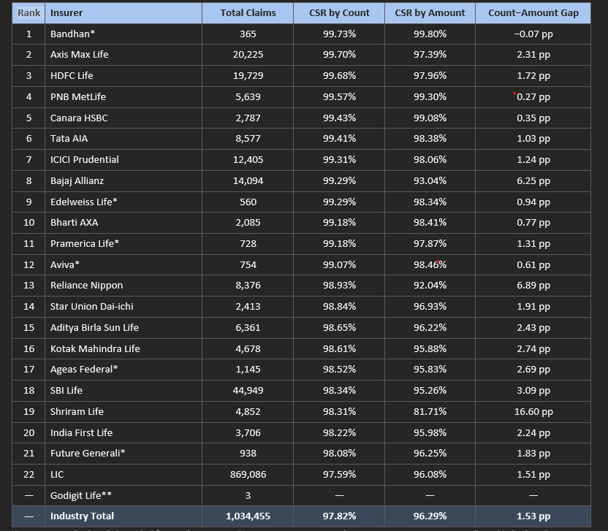Select the Shriram Life cell
This screenshot has height=531, width=608.
click(123, 412)
